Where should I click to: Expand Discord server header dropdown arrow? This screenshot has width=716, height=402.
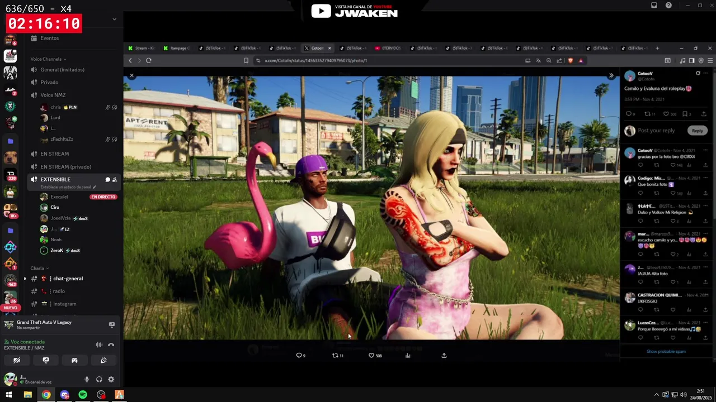point(114,19)
